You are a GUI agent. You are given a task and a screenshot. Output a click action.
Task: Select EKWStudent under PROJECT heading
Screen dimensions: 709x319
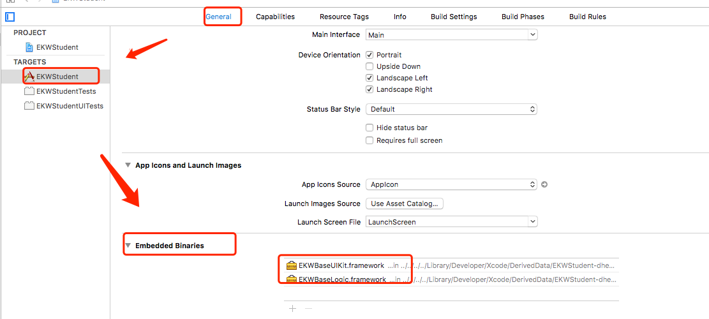coord(57,47)
